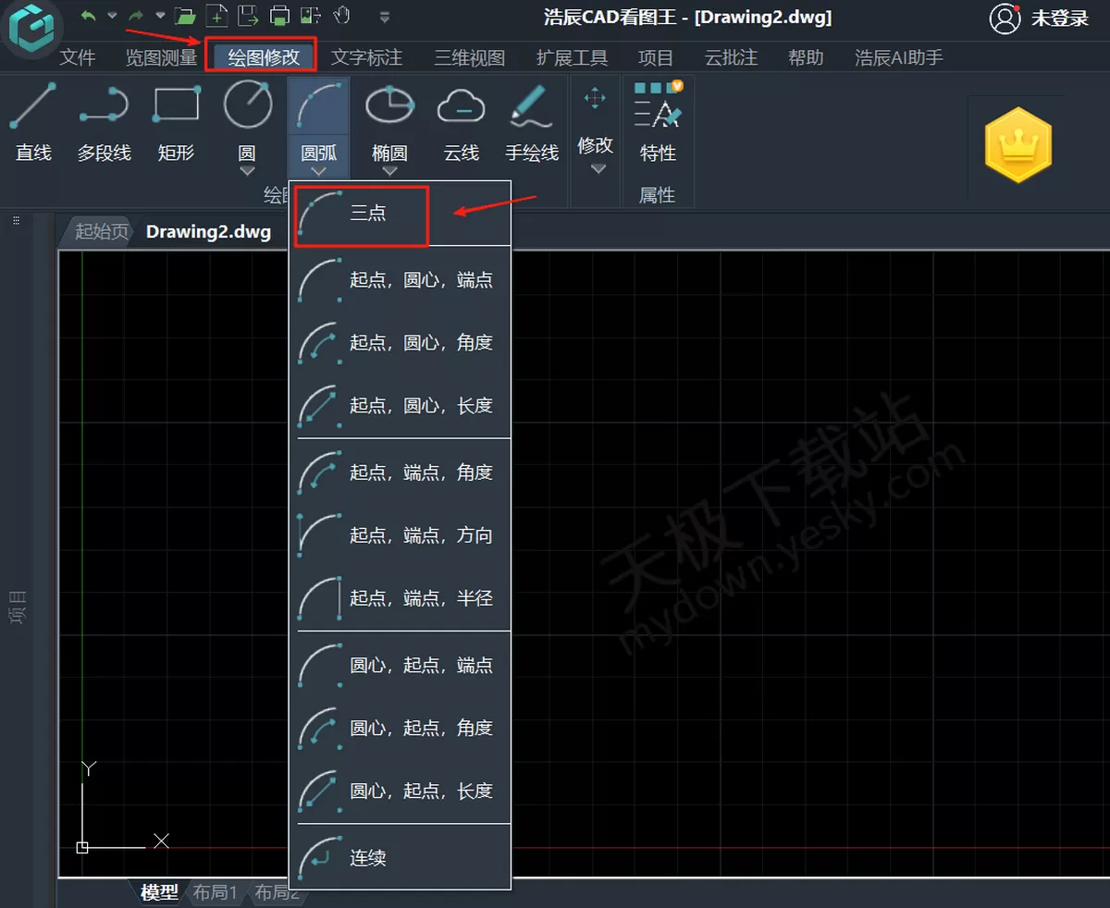Select the 手绘线 freehand sketch tool
This screenshot has width=1110, height=908.
pyautogui.click(x=532, y=122)
